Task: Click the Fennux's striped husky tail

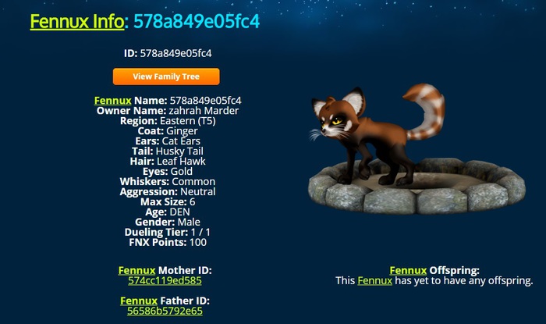Action: 427,112
